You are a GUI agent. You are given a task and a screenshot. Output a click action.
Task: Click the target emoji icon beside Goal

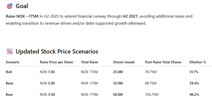pyautogui.click(x=10, y=6)
